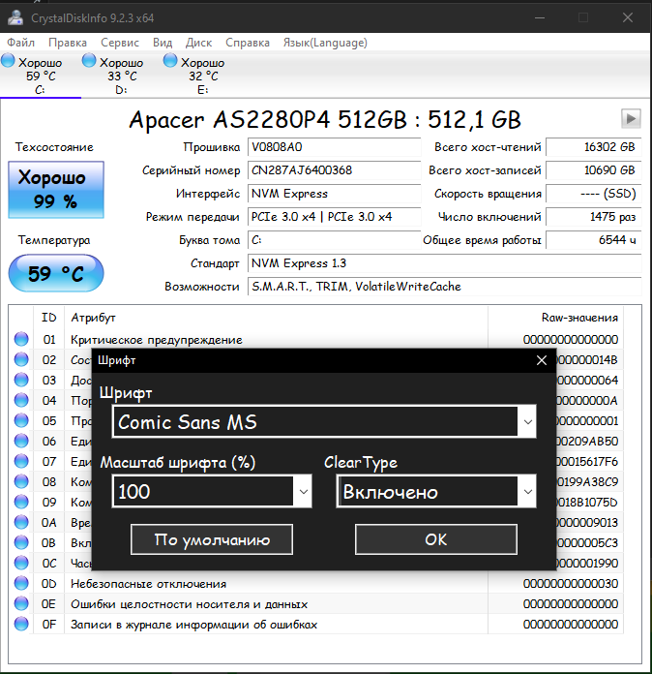The image size is (652, 674).
Task: Click the Raw-значения column header
Action: click(556, 318)
